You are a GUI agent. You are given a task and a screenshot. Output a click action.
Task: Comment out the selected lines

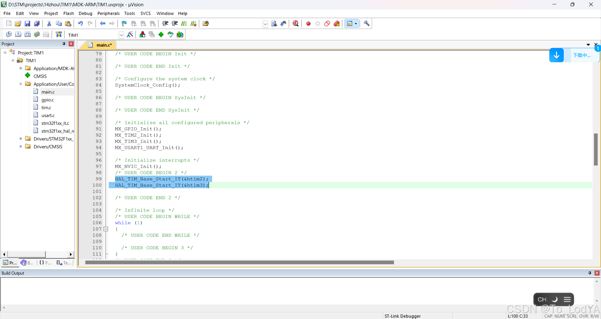(184, 23)
